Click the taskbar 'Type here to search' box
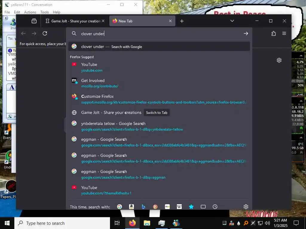 click(62, 223)
